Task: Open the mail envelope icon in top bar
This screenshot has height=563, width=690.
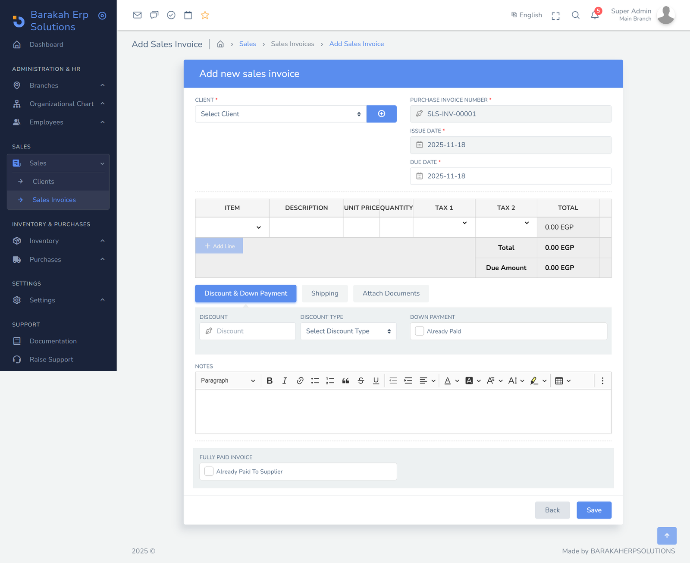Action: (x=137, y=15)
